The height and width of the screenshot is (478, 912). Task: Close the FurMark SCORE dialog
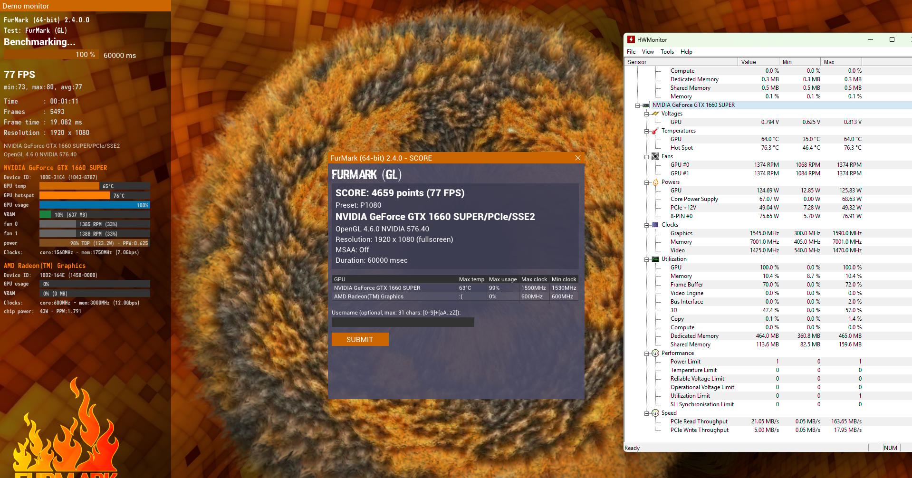click(578, 158)
